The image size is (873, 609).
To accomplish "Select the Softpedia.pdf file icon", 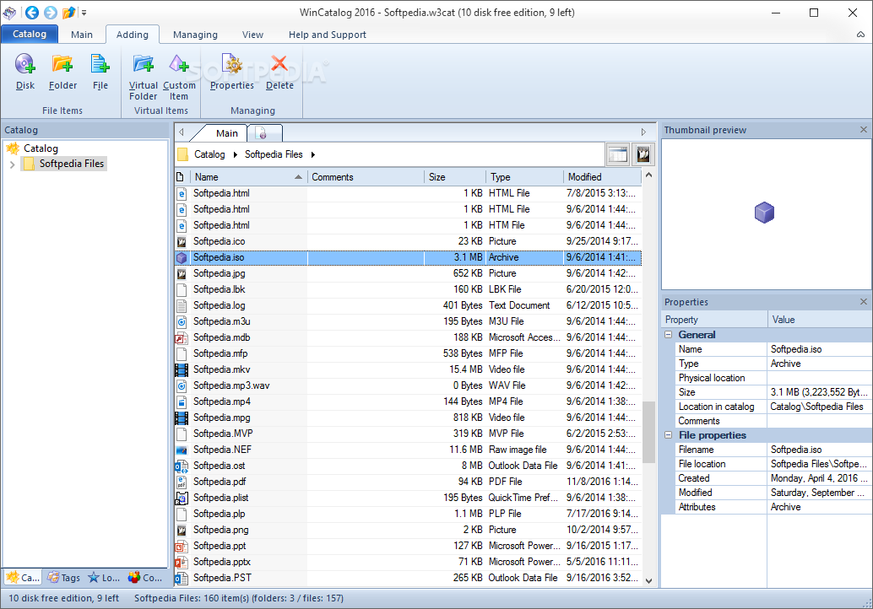I will click(x=182, y=482).
